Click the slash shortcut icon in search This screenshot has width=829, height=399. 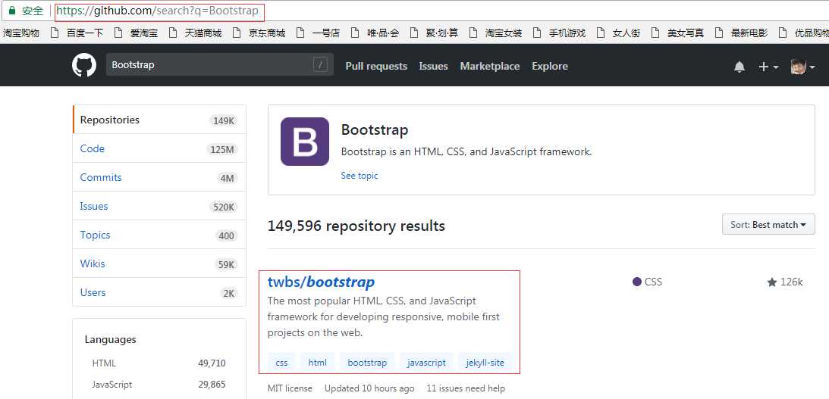[x=321, y=65]
